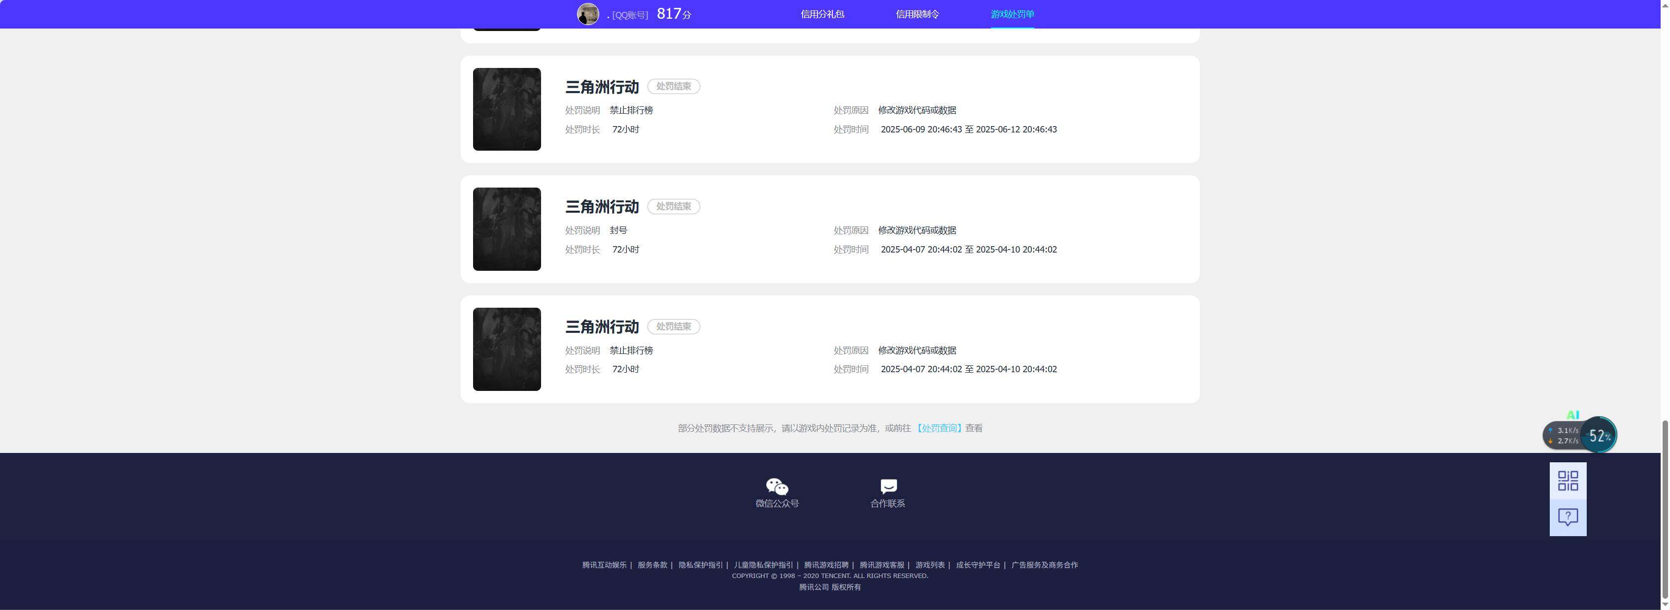Open 成长守护平台 footer link
Screen dimensions: 1670x610
click(x=978, y=565)
